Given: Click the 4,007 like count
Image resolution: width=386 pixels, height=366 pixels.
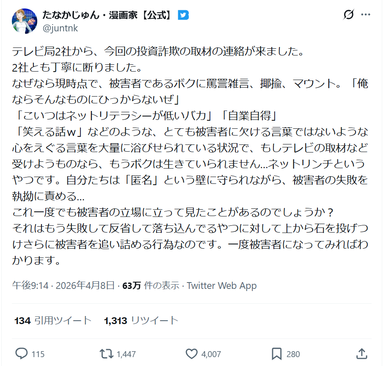Looking at the screenshot, I should click(211, 354).
